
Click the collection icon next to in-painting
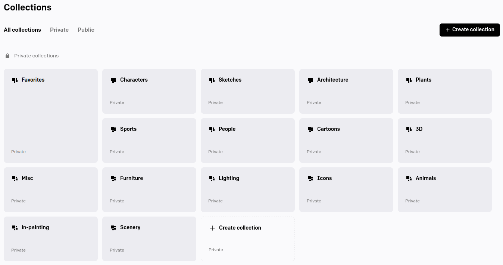15,228
